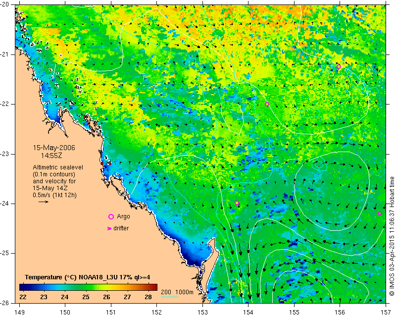Click the longitude axis label 149

[19, 313]
